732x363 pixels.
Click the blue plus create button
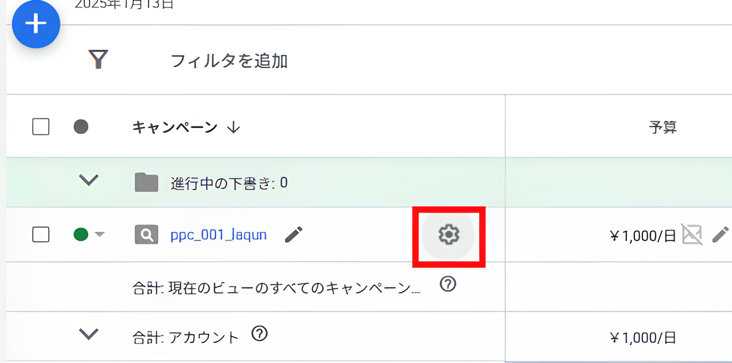(36, 25)
